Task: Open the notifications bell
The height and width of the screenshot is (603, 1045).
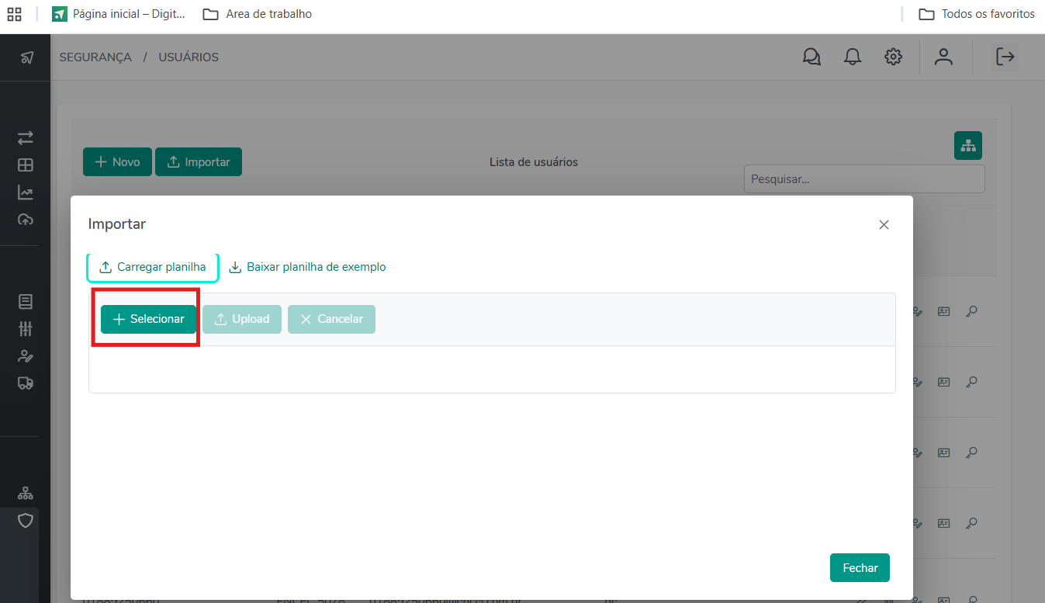Action: (x=853, y=57)
